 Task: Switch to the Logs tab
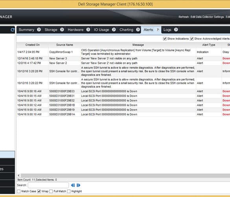167,30
